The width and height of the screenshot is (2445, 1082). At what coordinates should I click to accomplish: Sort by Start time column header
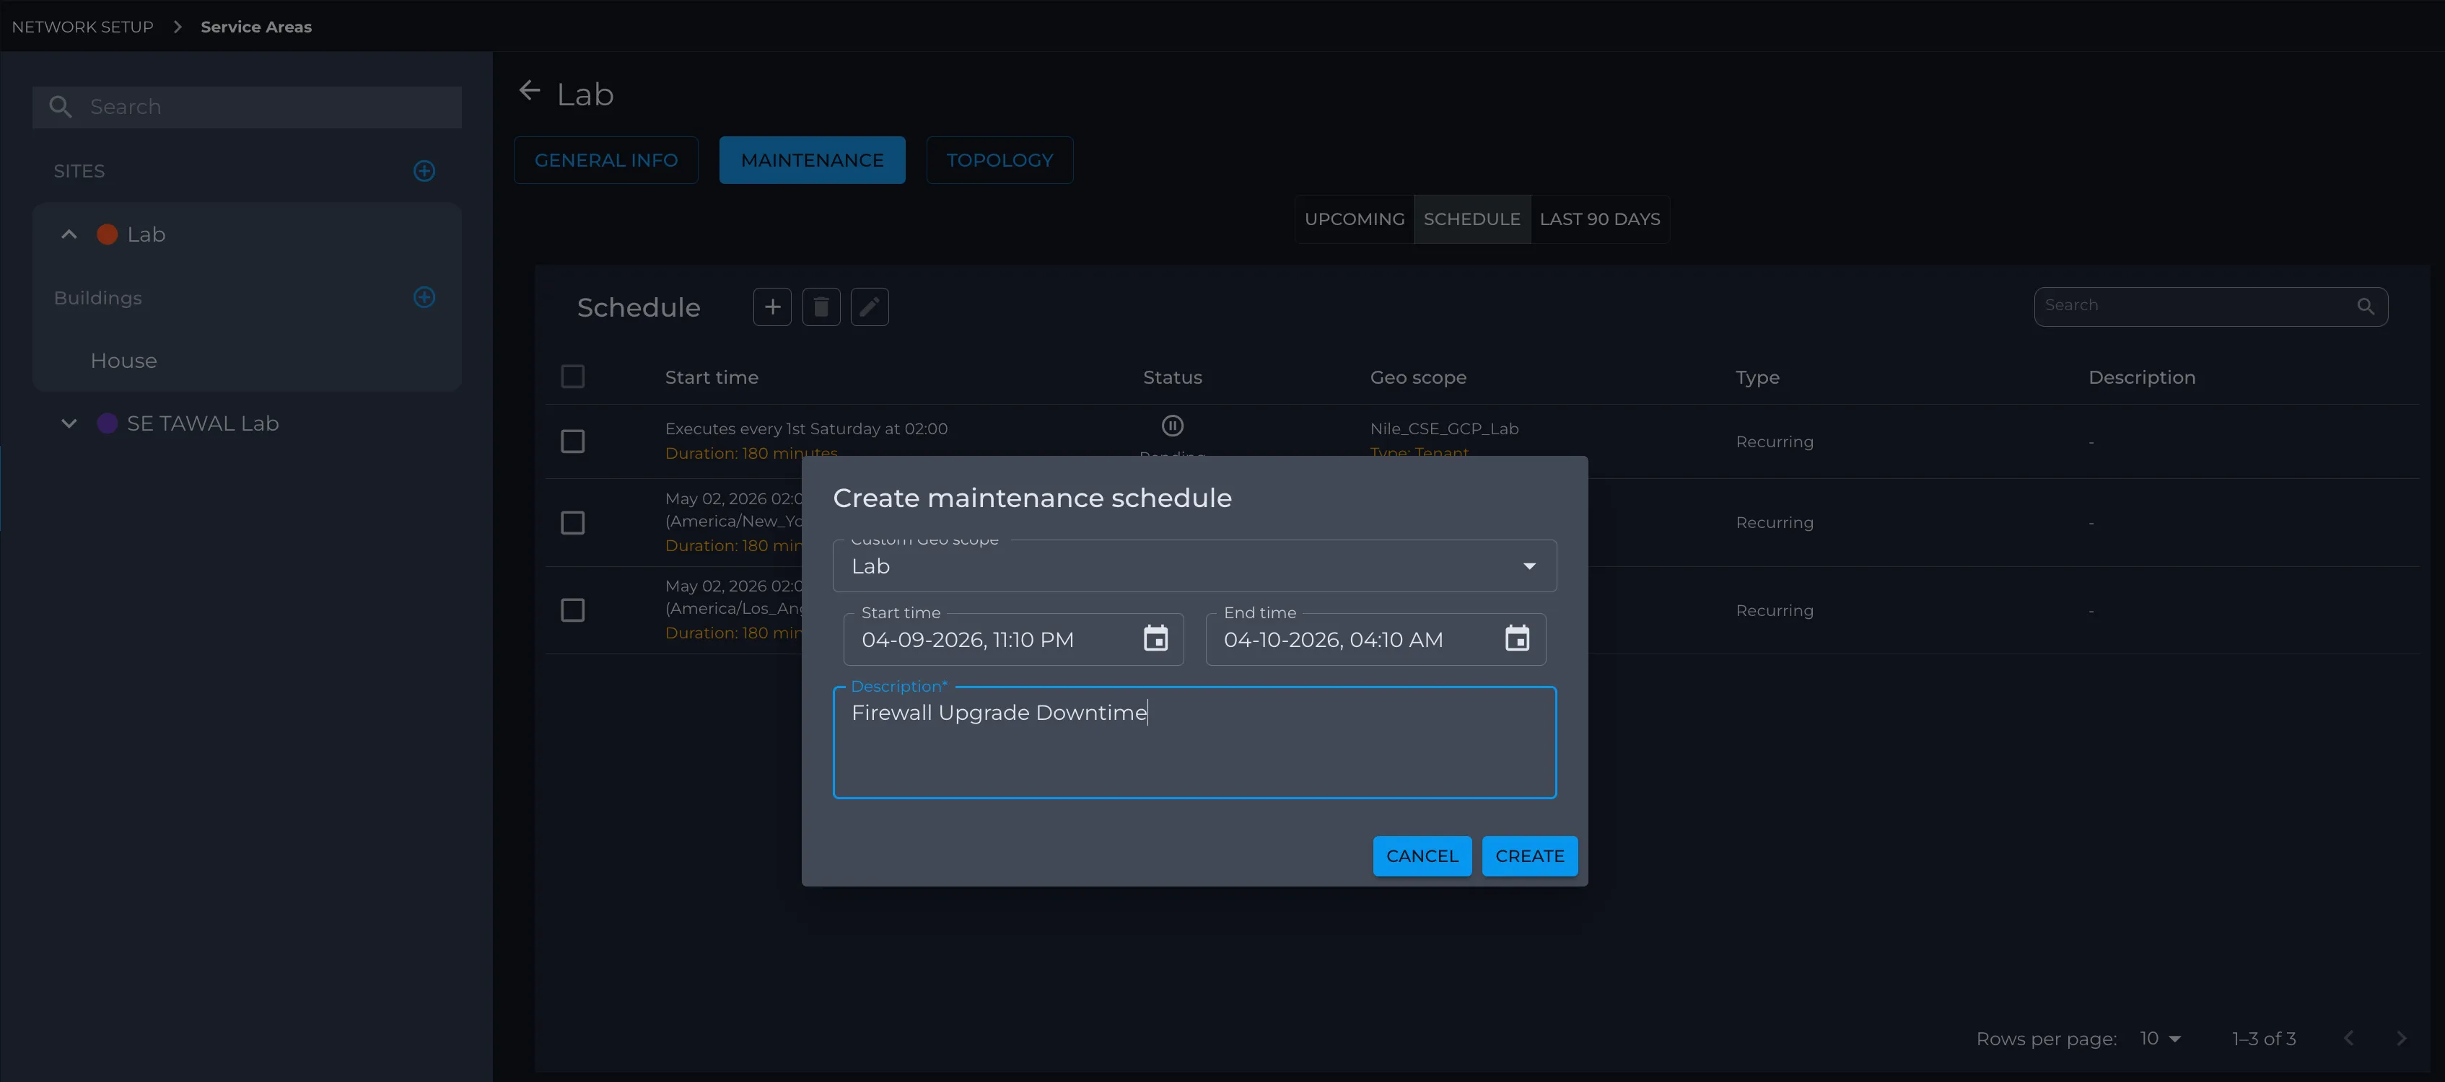(x=711, y=377)
